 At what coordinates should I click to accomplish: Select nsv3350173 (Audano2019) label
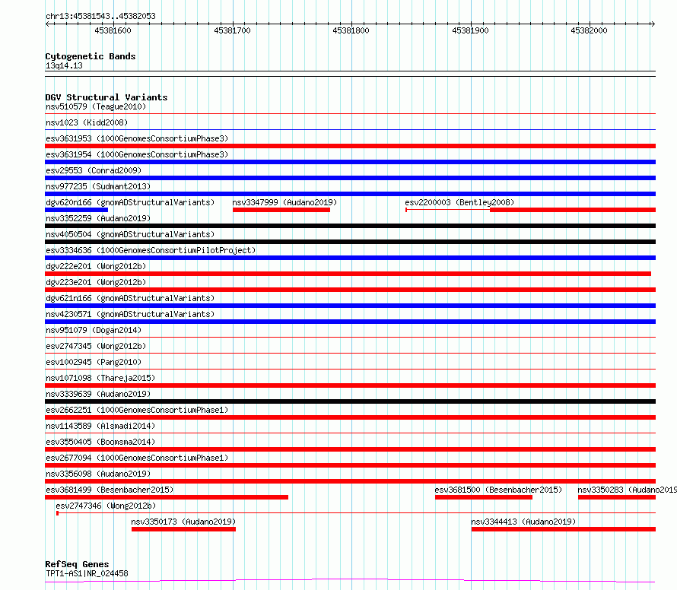pos(183,522)
